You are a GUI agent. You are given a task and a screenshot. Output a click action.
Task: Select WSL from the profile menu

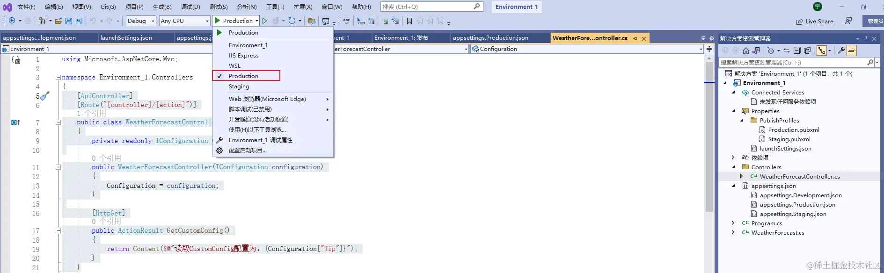[272, 66]
